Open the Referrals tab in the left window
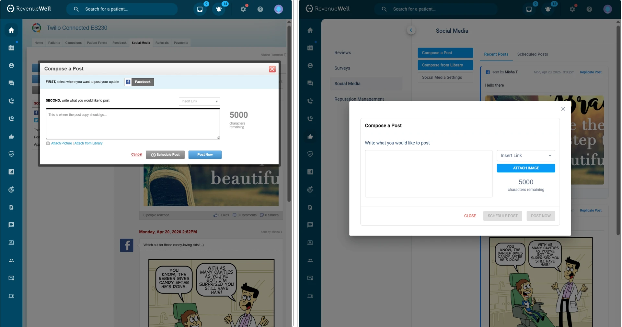Viewport: 622px width, 327px height. click(x=162, y=43)
